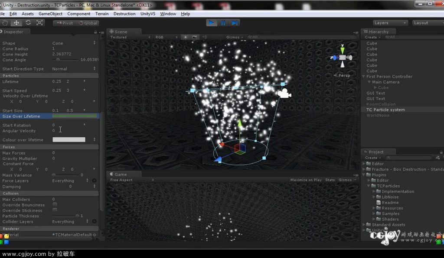Click the green Y-axis move arrow handle
Screen dimensions: 444x258
(x=239, y=123)
